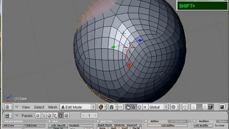The height and width of the screenshot is (129, 229).
Task: Switch to the Shapes tab
Action: (x=222, y=121)
